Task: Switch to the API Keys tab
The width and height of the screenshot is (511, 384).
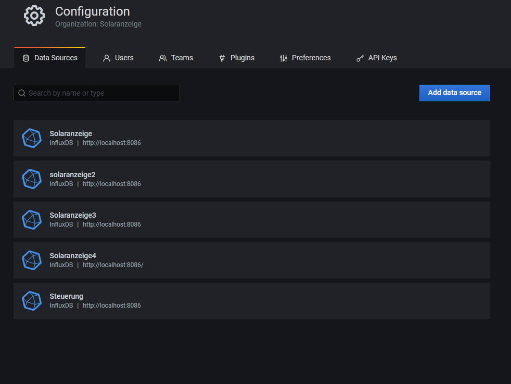Action: coord(376,58)
